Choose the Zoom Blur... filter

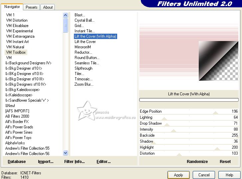[84, 84]
